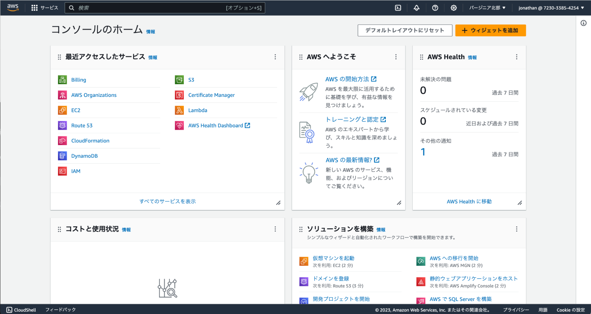This screenshot has width=591, height=314.
Task: Open プライバシー footer link
Action: pos(516,310)
